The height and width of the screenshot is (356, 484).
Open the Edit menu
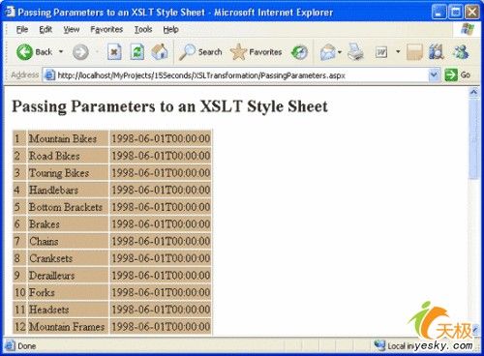click(x=45, y=29)
